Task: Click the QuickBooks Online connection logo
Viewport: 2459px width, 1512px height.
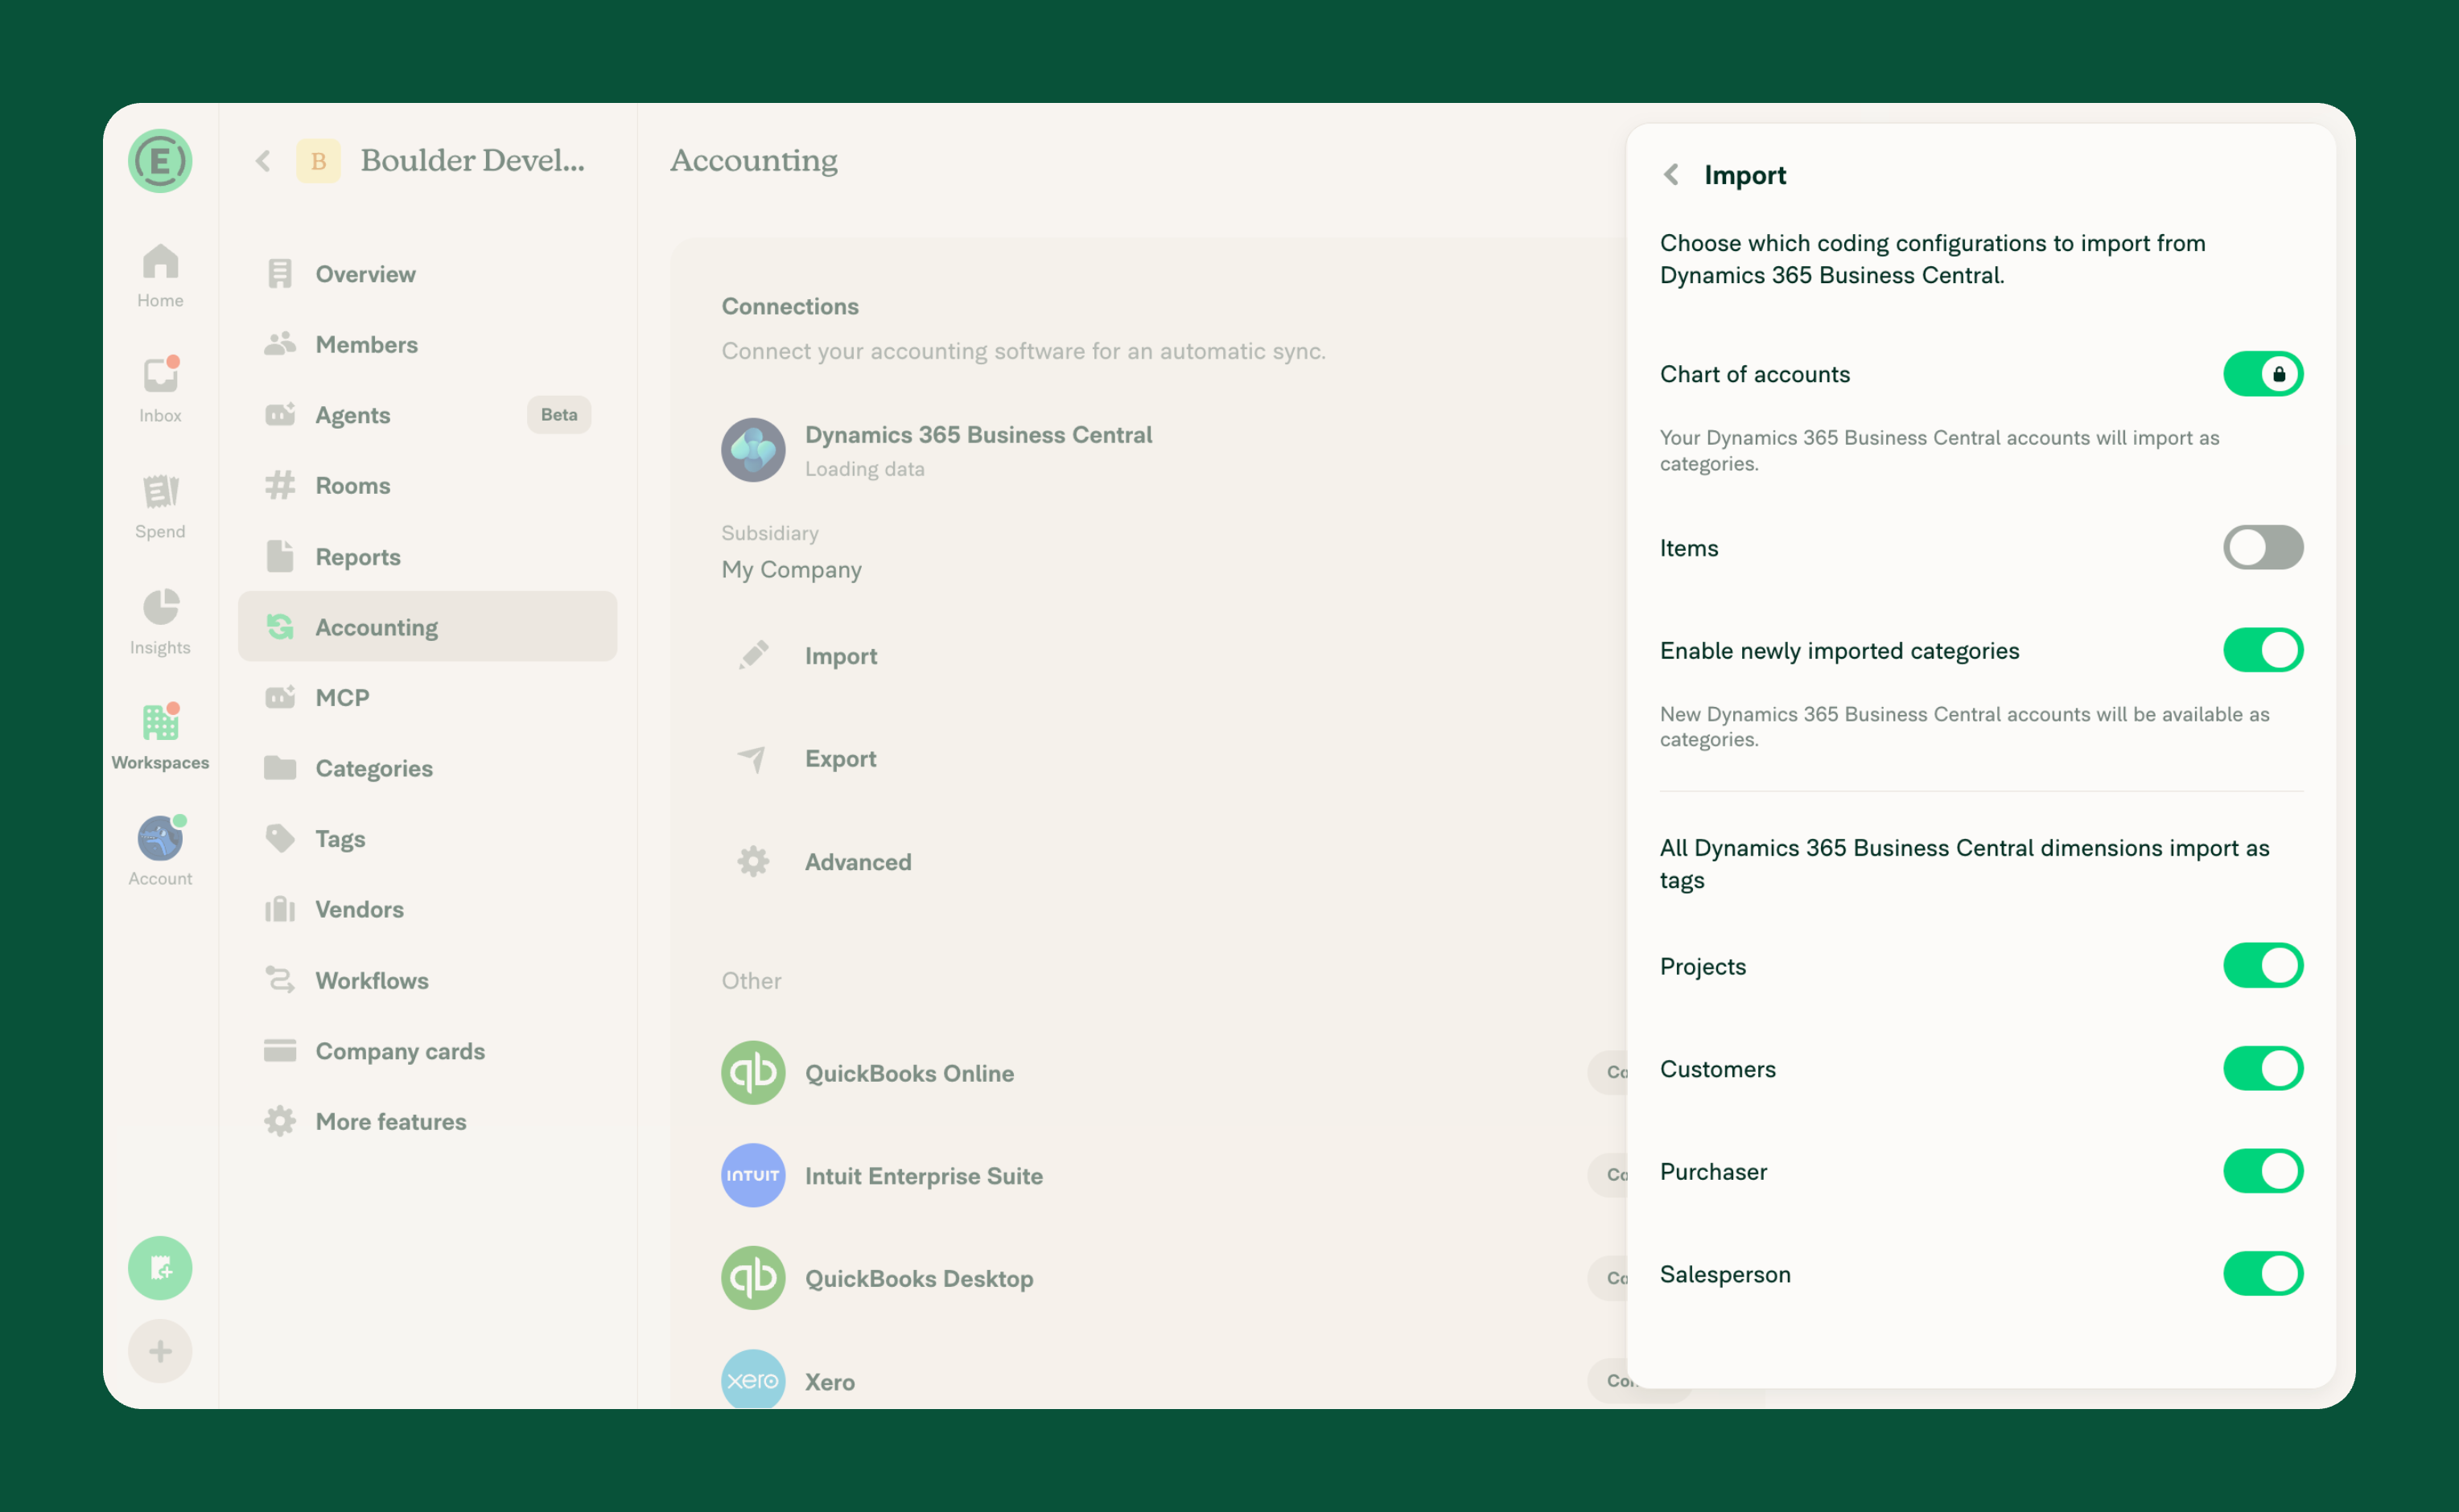Action: [753, 1073]
